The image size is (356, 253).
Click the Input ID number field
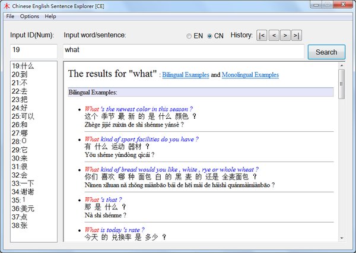pyautogui.click(x=33, y=50)
